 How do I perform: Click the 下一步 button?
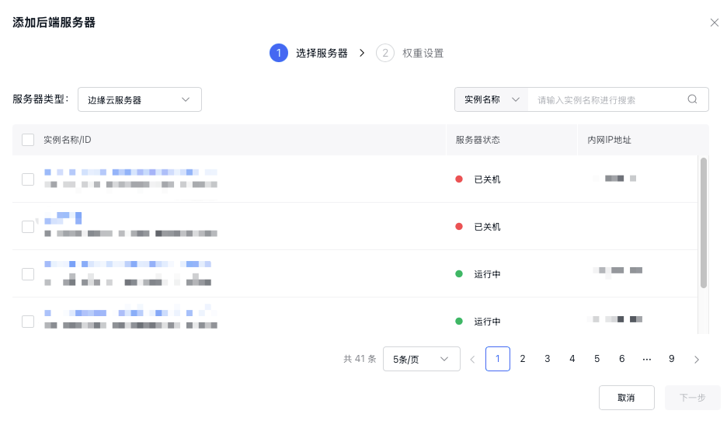coord(692,398)
